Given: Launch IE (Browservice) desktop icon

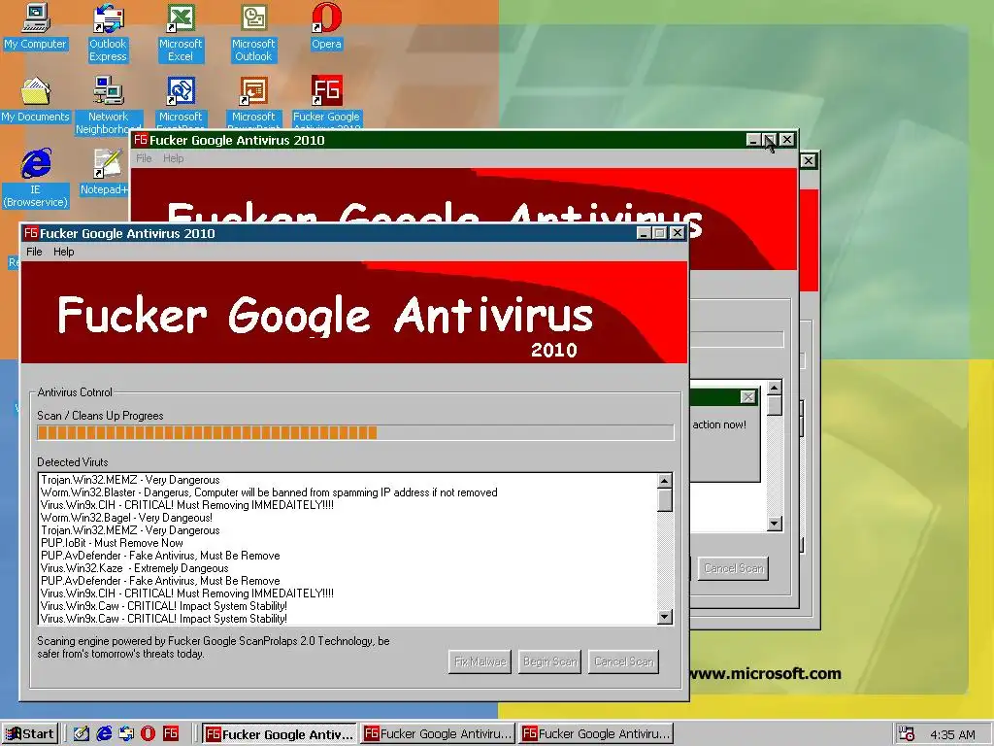Looking at the screenshot, I should tap(35, 179).
